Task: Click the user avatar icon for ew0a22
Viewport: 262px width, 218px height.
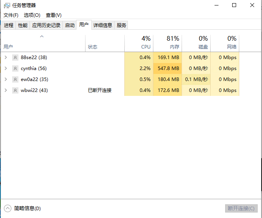Action: (15, 79)
